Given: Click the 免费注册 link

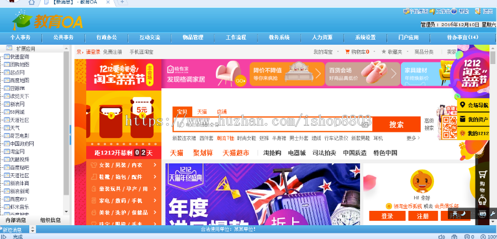Looking at the screenshot, I should click(x=112, y=52).
